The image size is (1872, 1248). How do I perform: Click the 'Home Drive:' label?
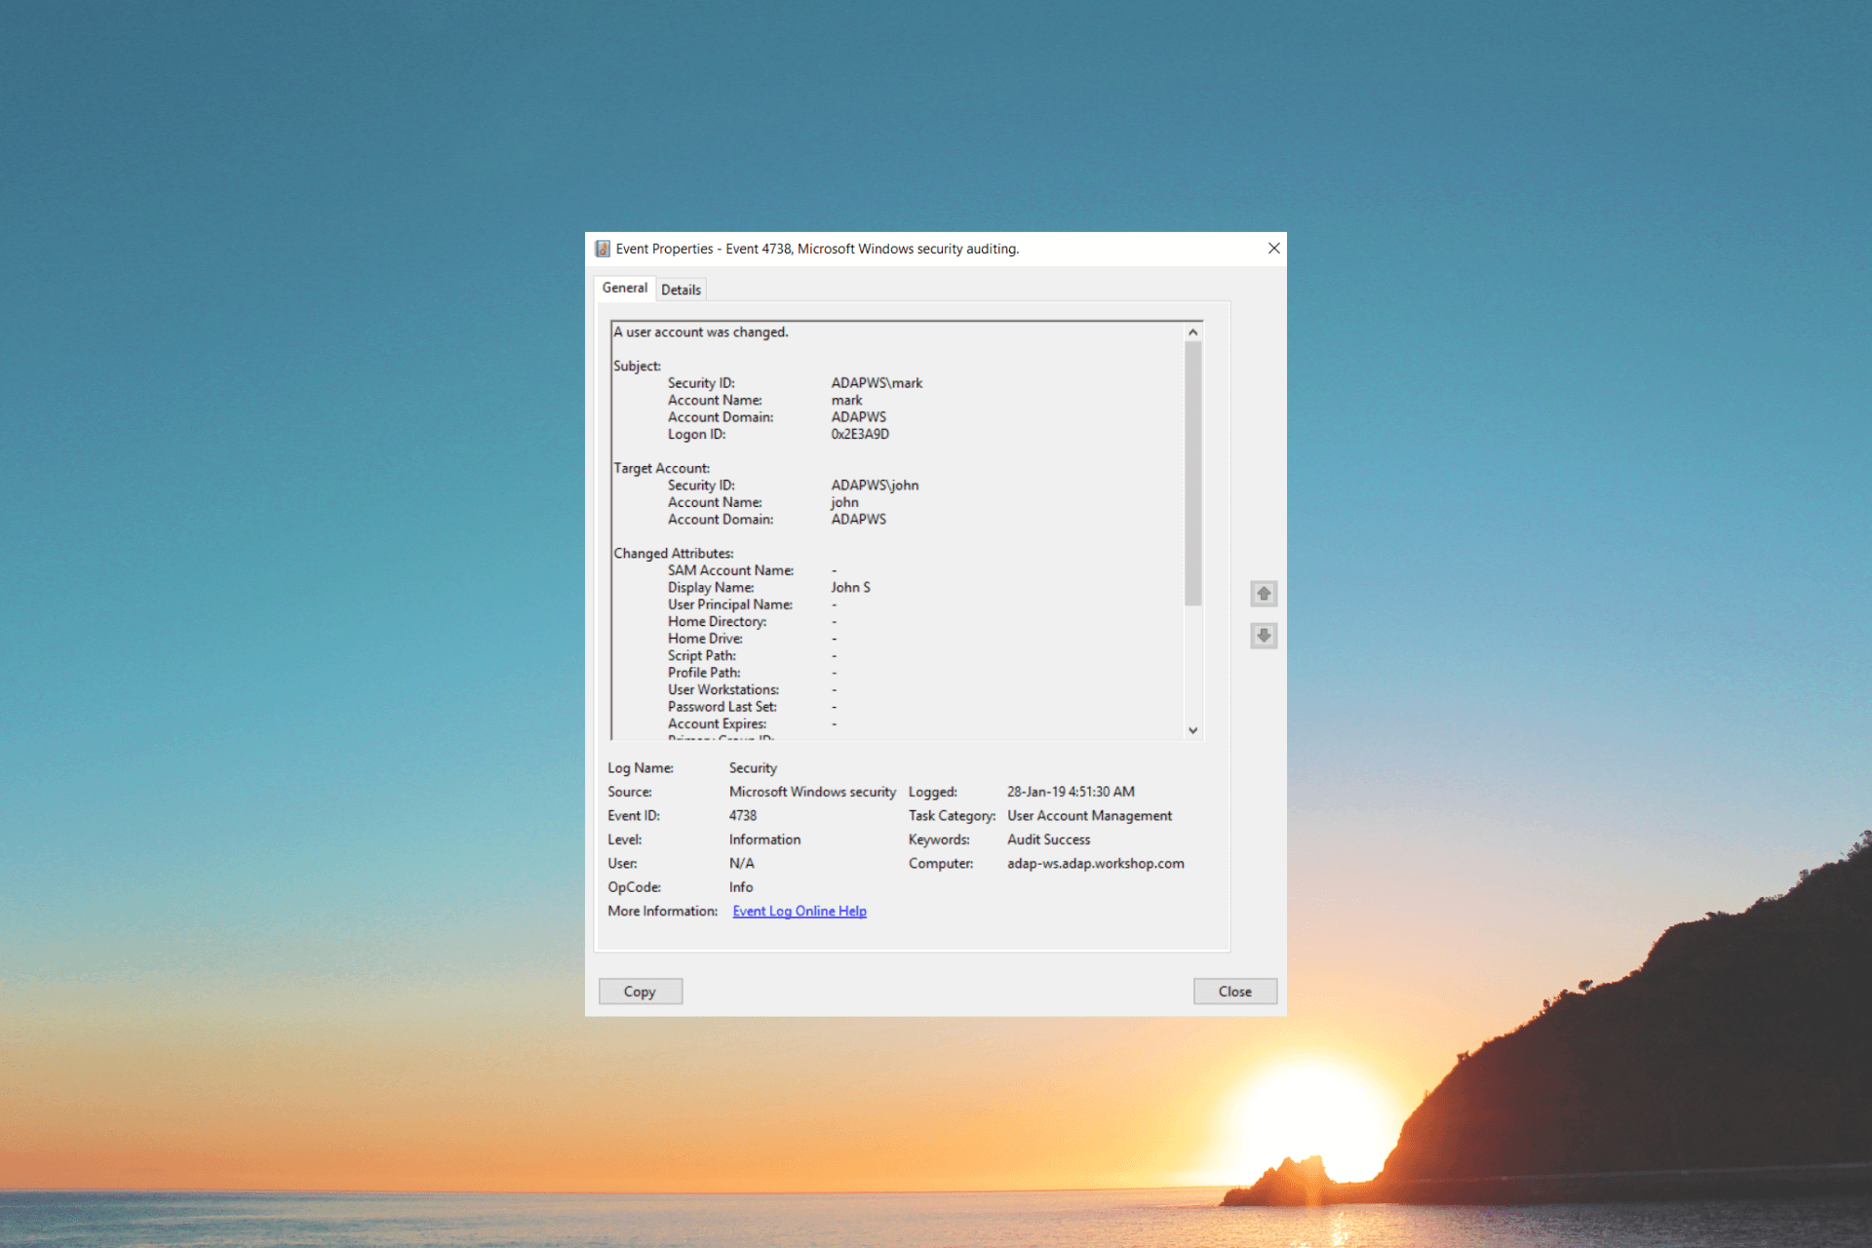pos(705,640)
